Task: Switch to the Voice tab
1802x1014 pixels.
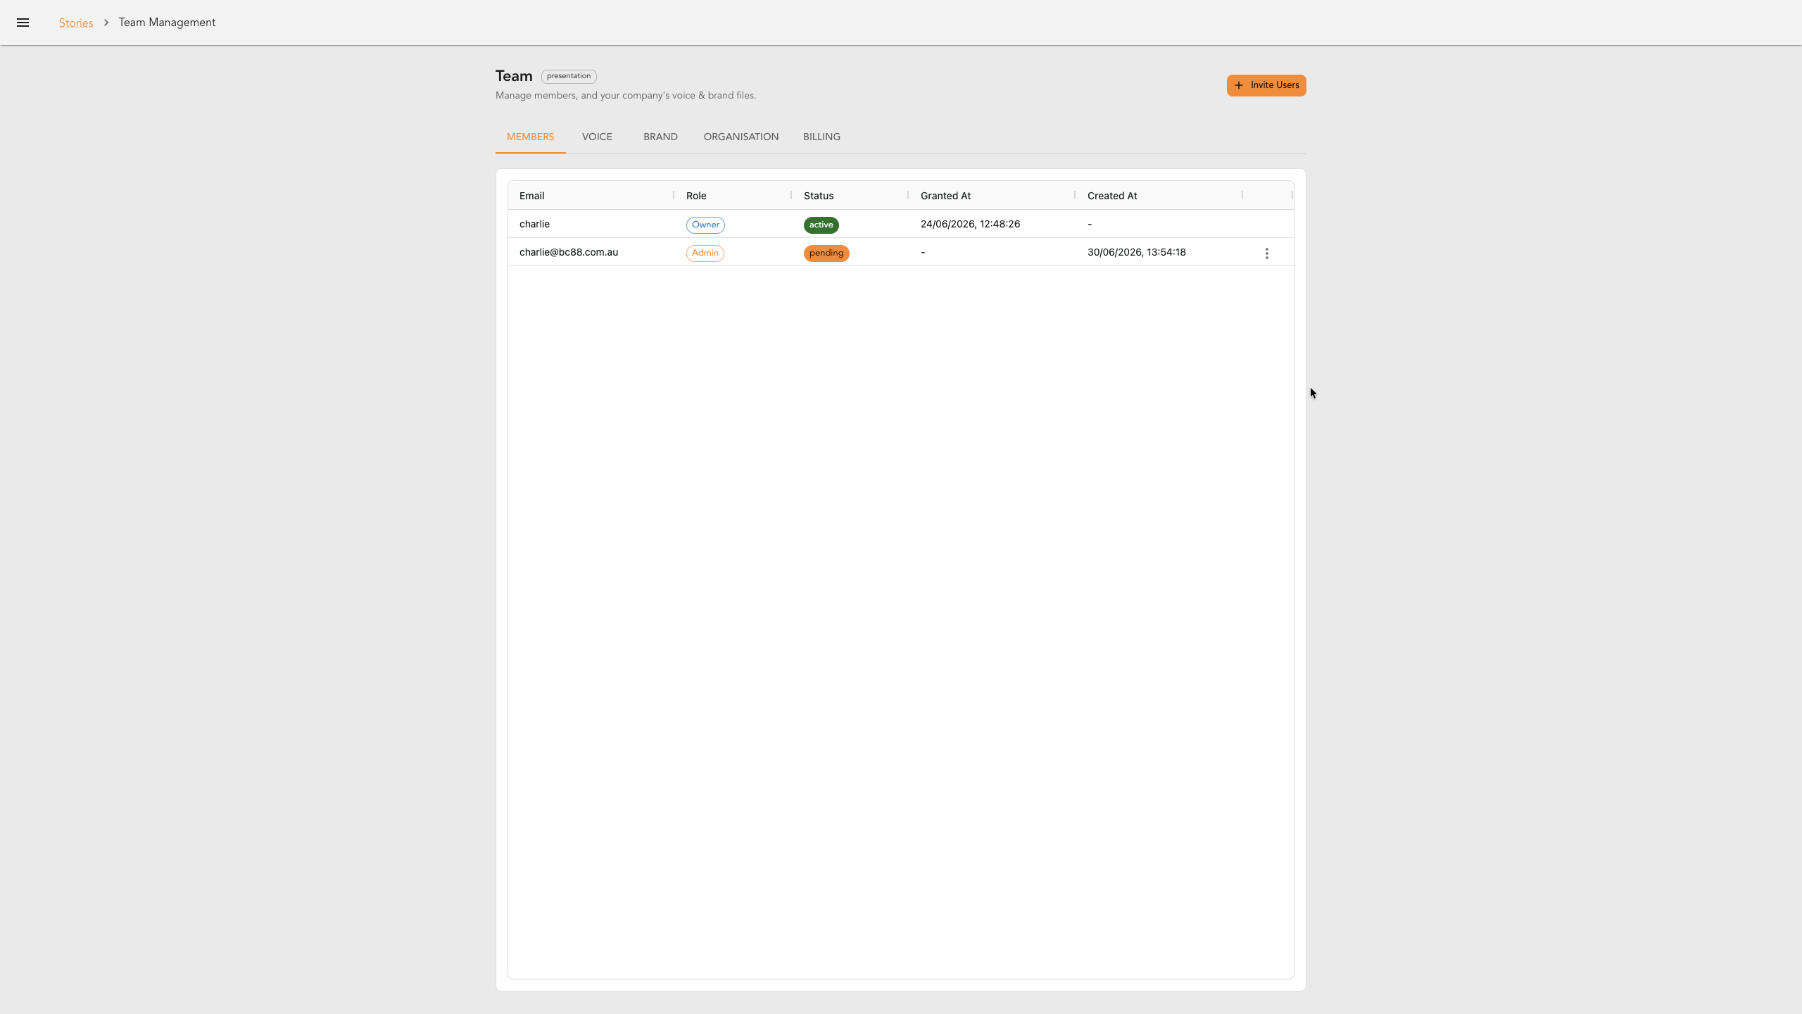Action: click(x=597, y=137)
